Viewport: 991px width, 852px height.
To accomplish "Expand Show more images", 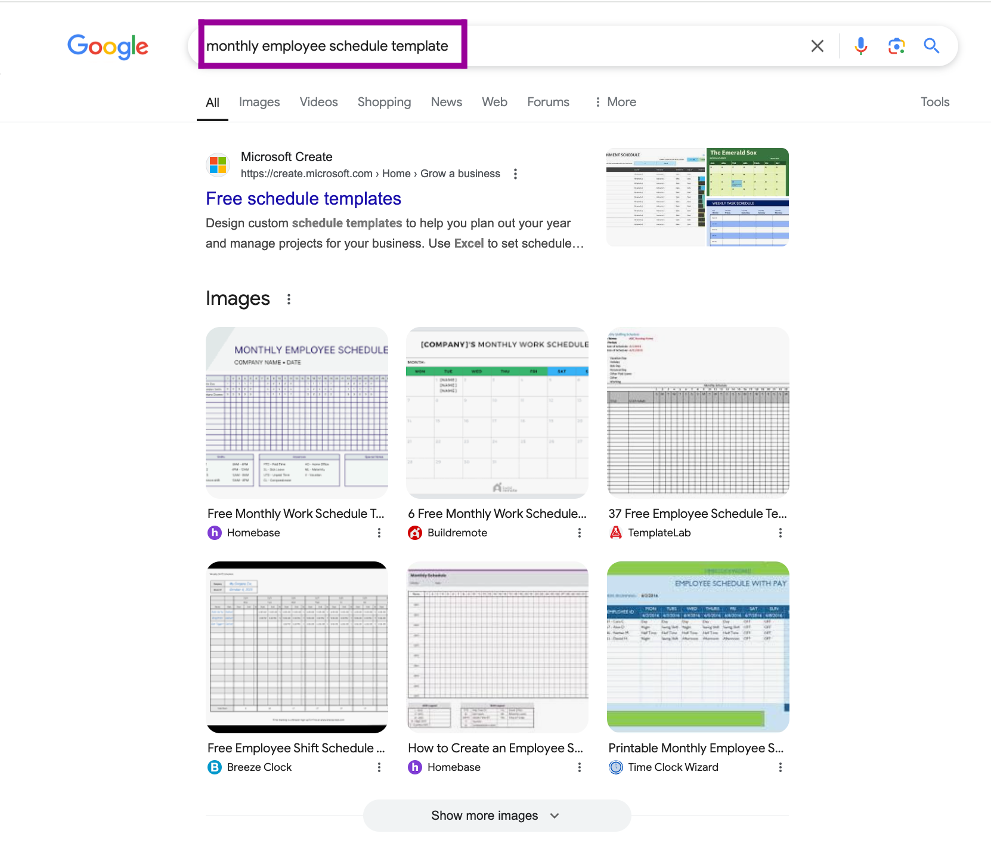I will coord(497,816).
